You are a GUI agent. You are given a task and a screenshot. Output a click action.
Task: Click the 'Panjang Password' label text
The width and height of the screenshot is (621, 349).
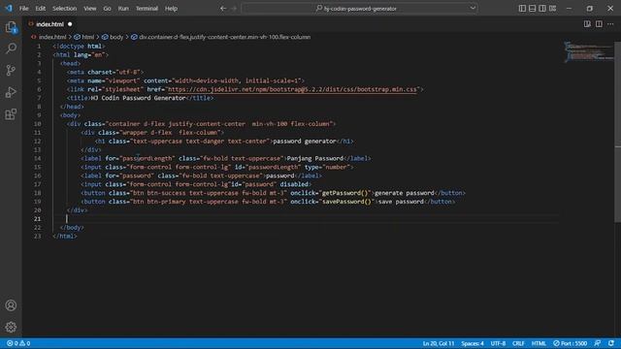pyautogui.click(x=314, y=158)
